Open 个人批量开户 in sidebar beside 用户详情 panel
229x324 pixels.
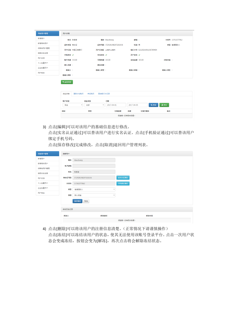47,63
